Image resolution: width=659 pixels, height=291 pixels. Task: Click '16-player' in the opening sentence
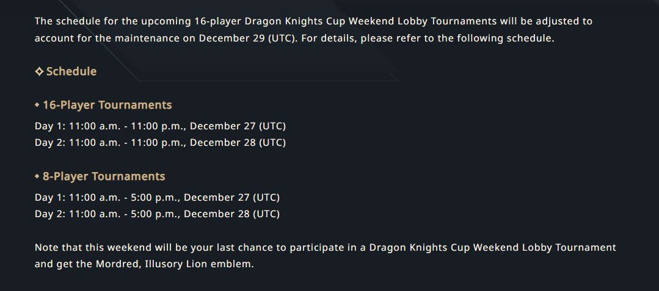tap(217, 21)
